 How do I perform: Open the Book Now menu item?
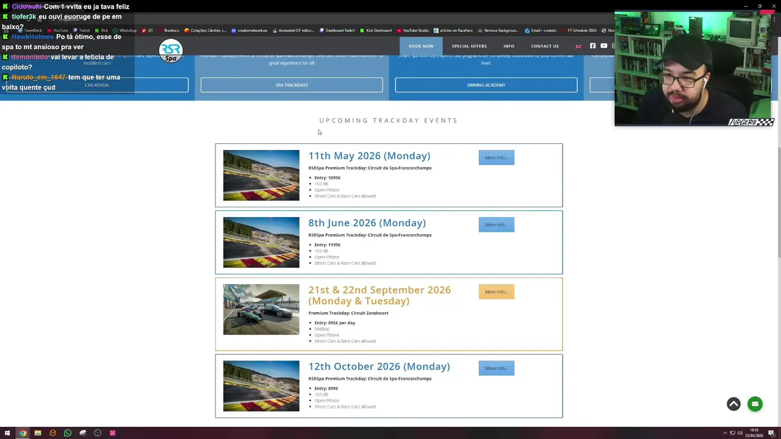pos(421,46)
